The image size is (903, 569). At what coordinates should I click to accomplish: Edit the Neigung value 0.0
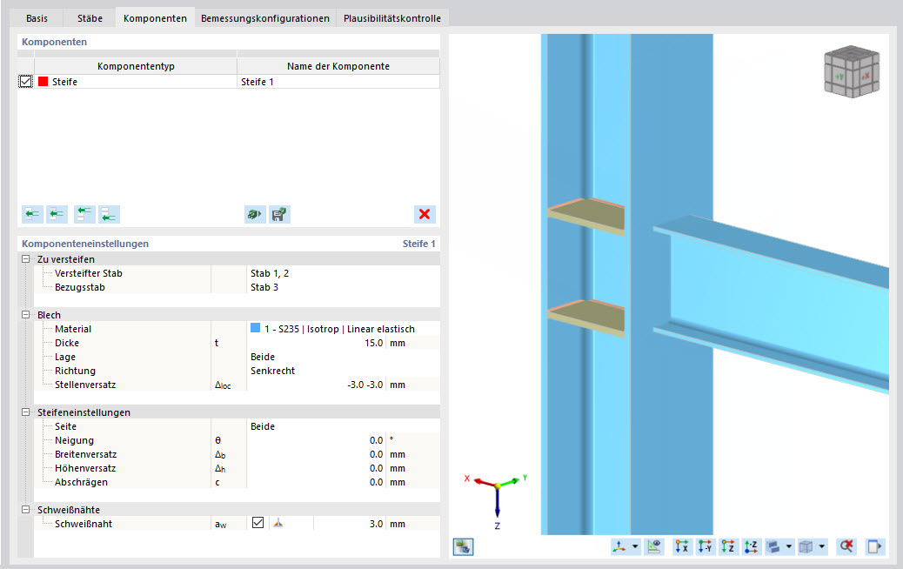(316, 440)
